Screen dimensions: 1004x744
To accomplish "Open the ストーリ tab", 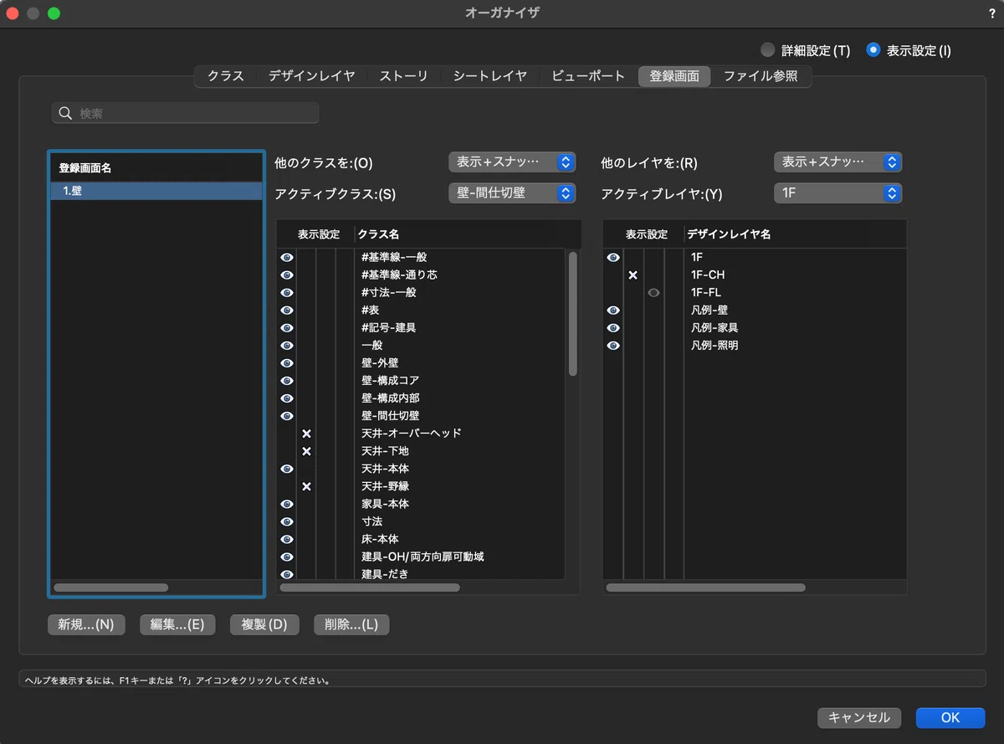I will (x=403, y=76).
